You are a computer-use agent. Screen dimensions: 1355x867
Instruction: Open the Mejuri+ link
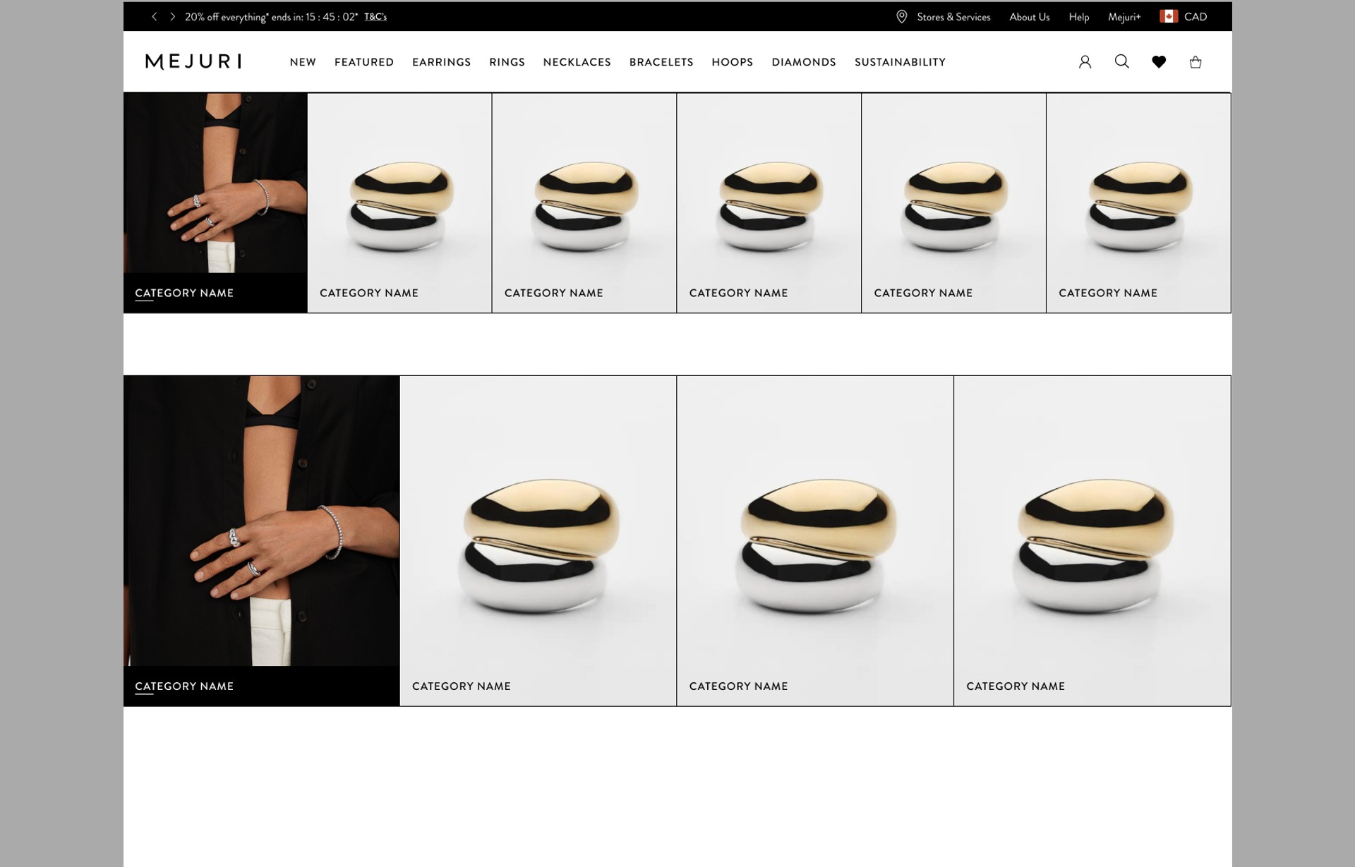point(1124,17)
